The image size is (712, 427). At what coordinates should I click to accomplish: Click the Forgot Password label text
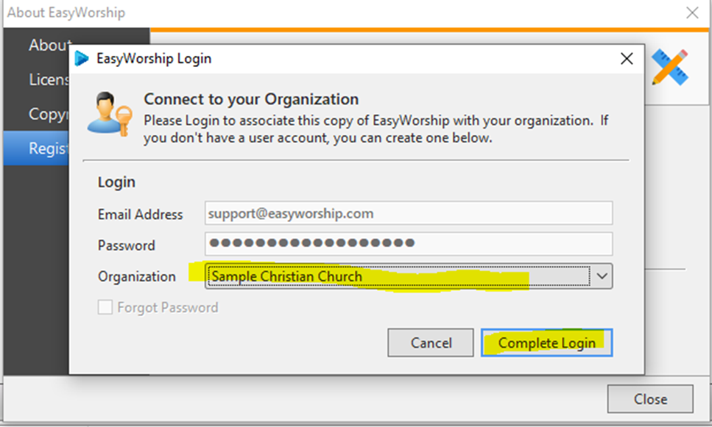click(x=168, y=308)
